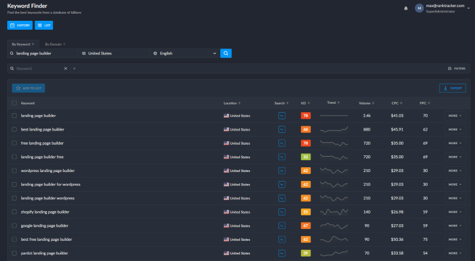Check the google landing page builder checkbox
The height and width of the screenshot is (261, 475).
click(x=14, y=225)
